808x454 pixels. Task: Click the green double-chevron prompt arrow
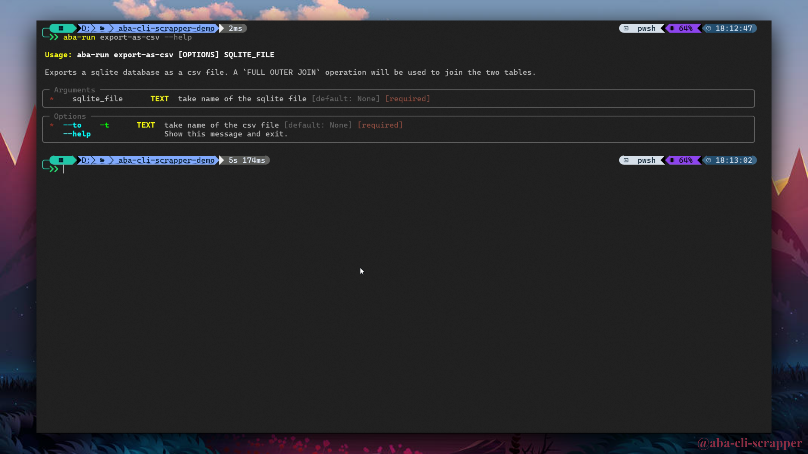point(54,168)
